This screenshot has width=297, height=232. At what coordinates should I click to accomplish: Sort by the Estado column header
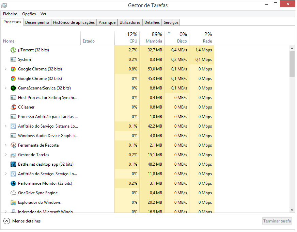point(97,38)
